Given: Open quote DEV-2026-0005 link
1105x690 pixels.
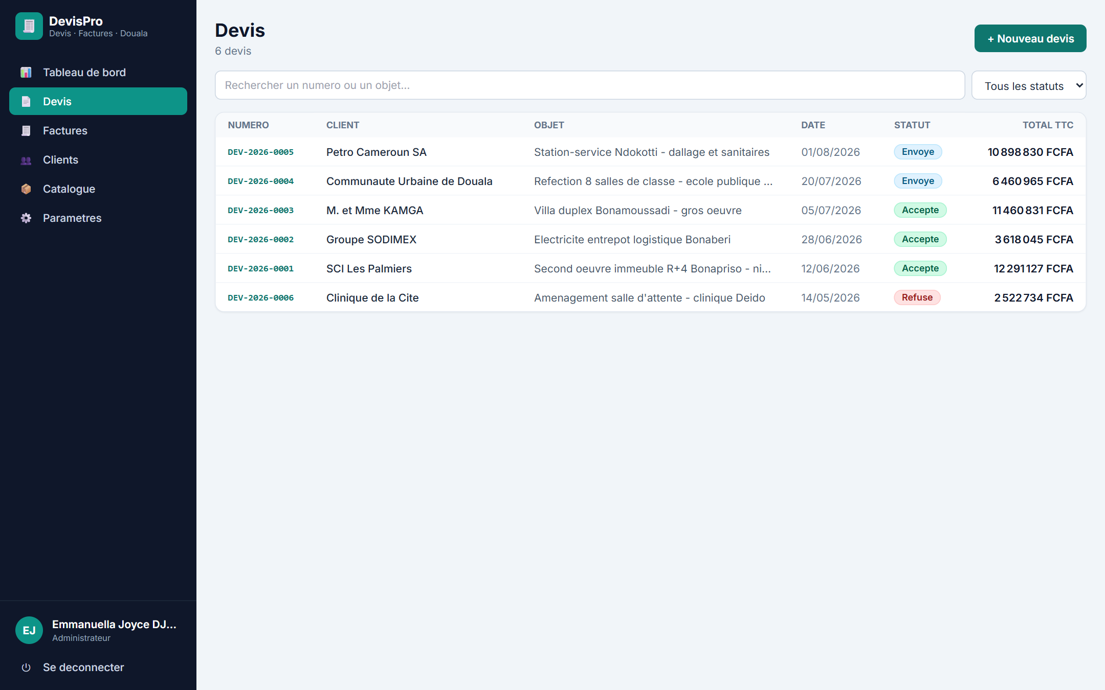Looking at the screenshot, I should (x=260, y=152).
